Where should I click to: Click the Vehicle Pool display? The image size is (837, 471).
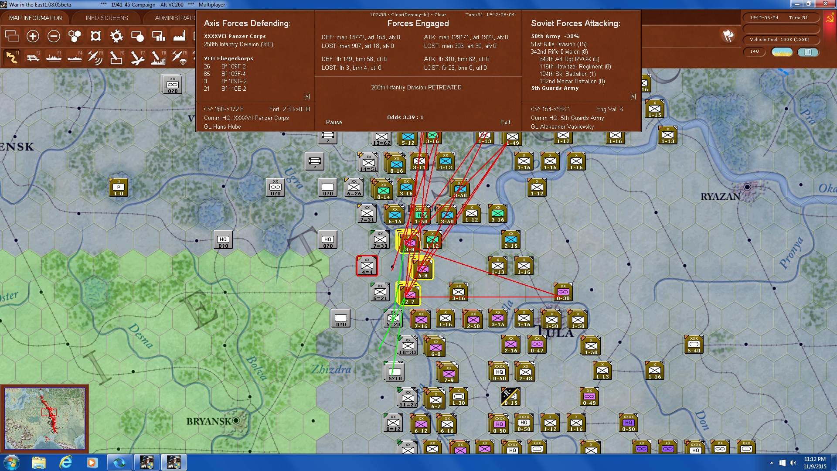pyautogui.click(x=780, y=40)
